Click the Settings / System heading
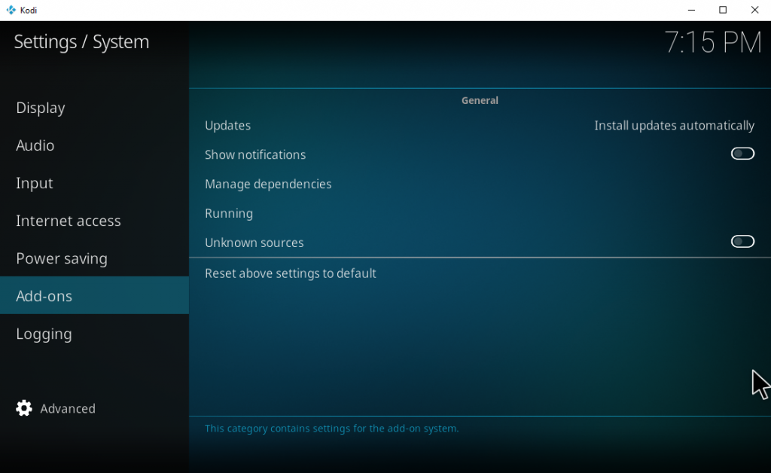Viewport: 771px width, 473px height. click(x=81, y=42)
